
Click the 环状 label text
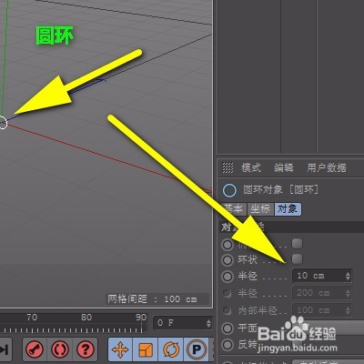(248, 259)
